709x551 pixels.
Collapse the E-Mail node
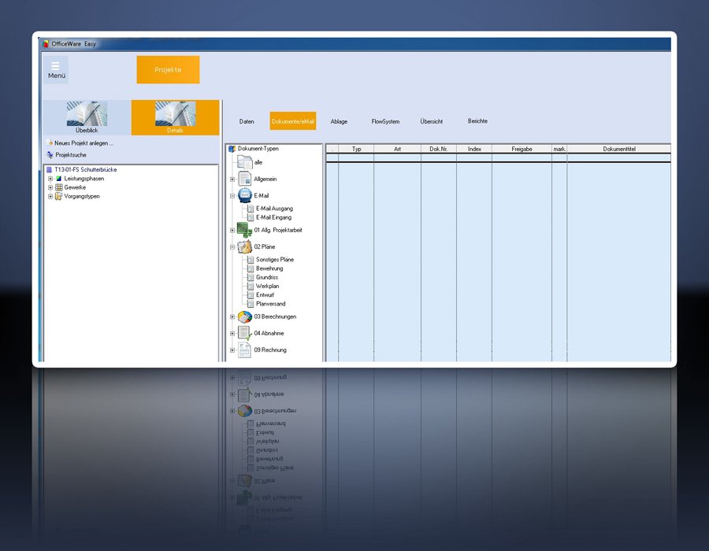tap(232, 196)
